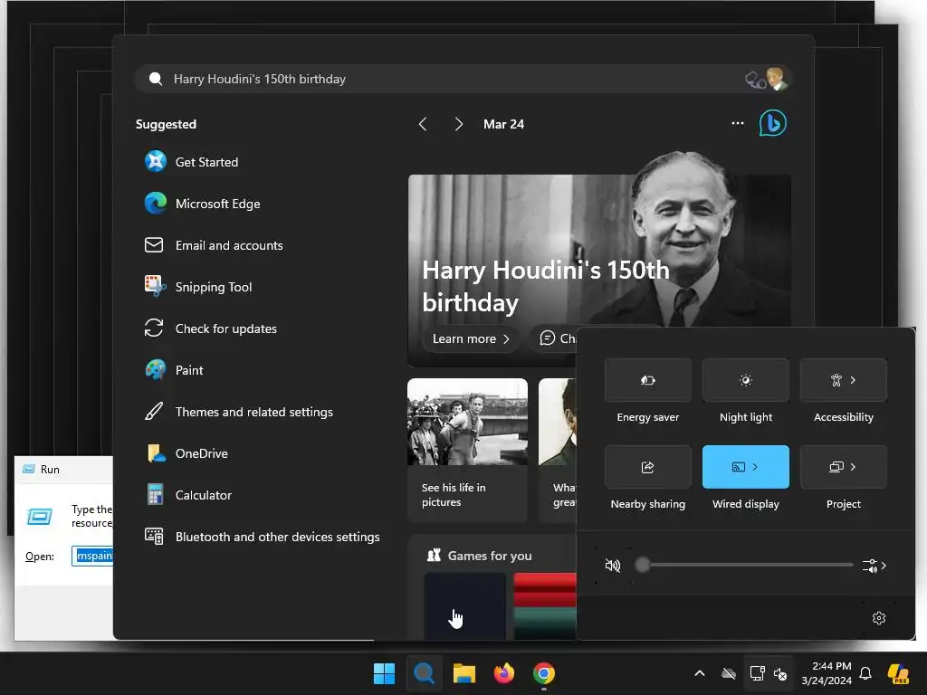The width and height of the screenshot is (927, 695).
Task: Toggle Nearby sharing quick setting
Action: [x=648, y=467]
